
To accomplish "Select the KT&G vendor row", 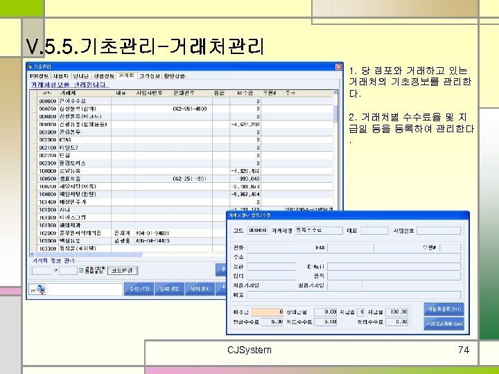I will tap(182, 140).
